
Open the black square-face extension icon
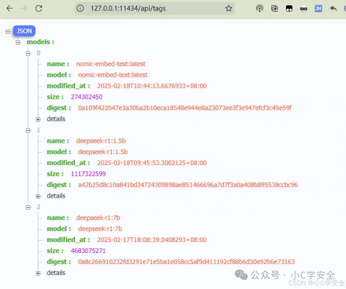click(x=289, y=8)
